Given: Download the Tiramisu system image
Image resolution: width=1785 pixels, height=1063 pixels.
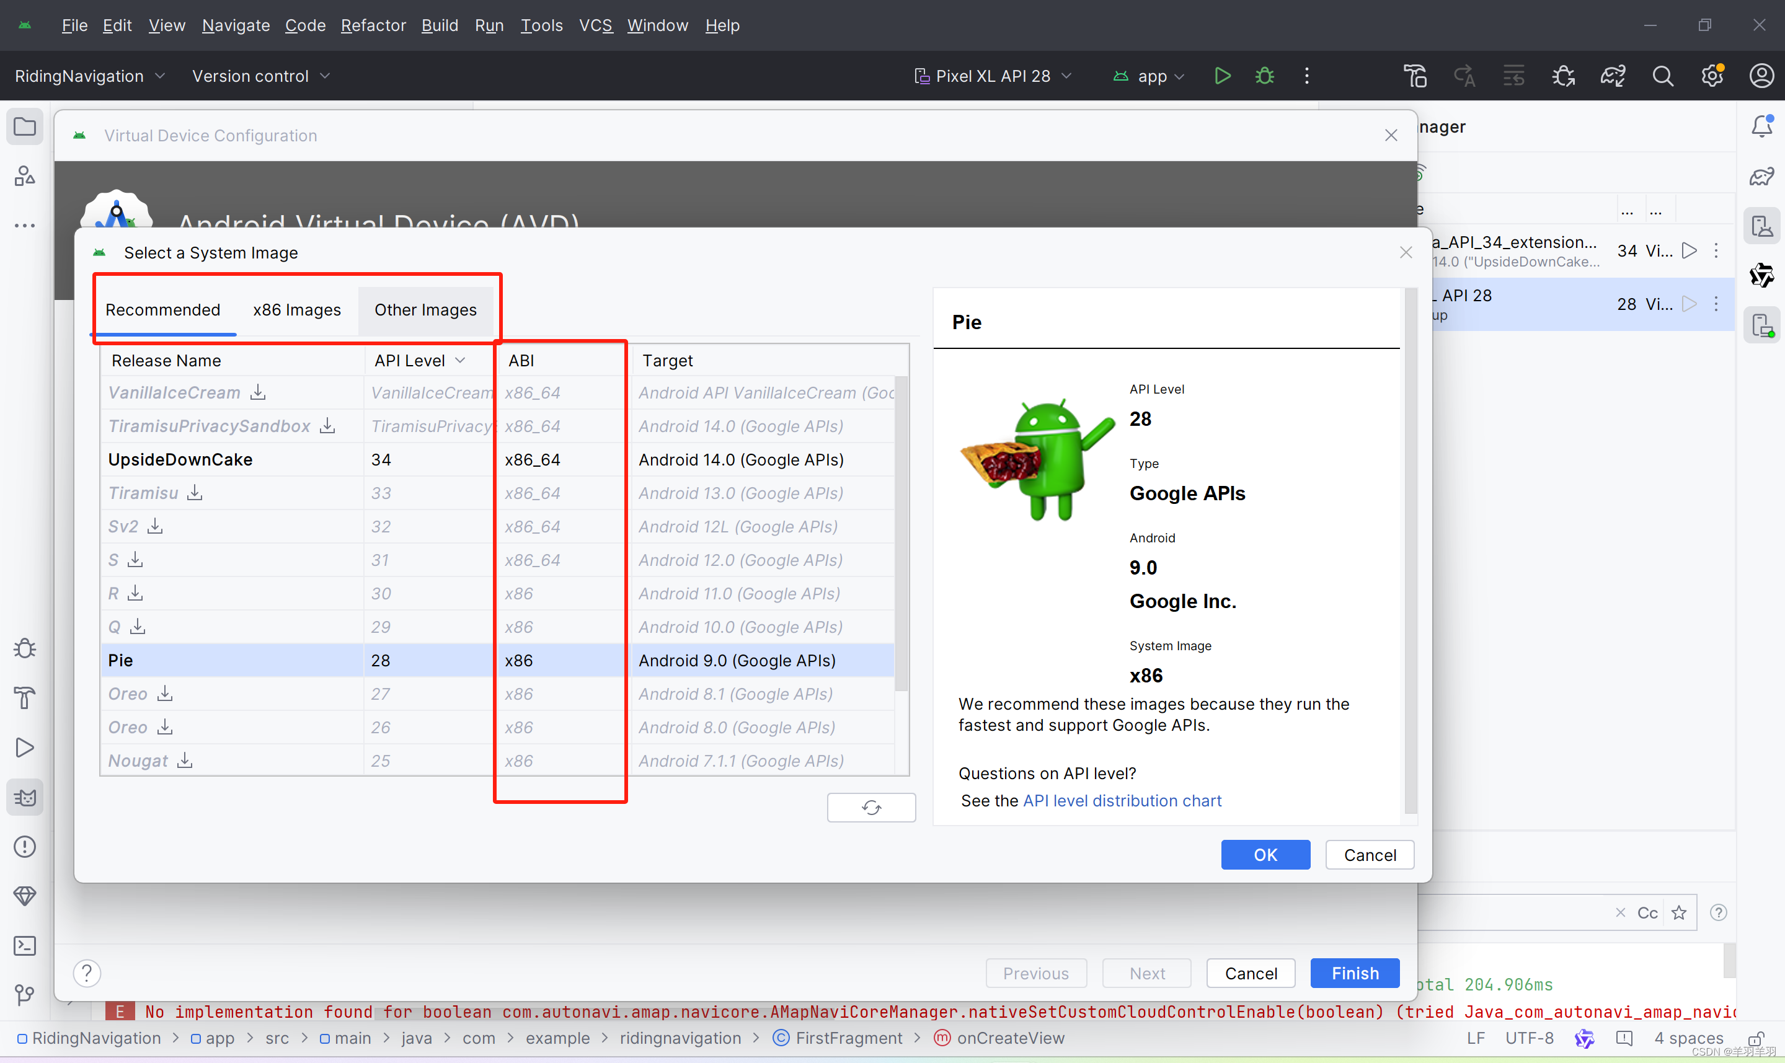Looking at the screenshot, I should point(194,493).
